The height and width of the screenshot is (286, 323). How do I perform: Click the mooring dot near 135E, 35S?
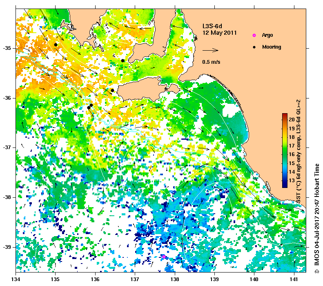tap(56, 45)
